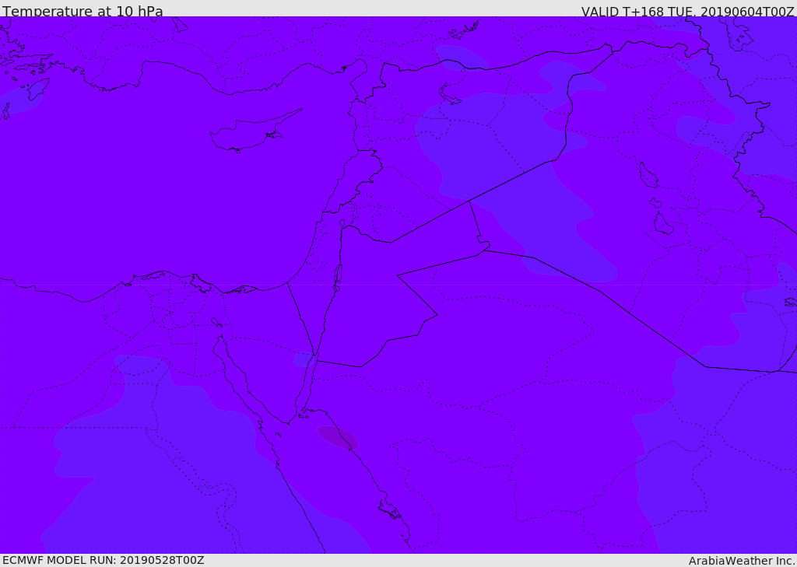Click the 'Temperature at 10 hPa' title text
Viewport: 797px width, 567px height.
[83, 11]
